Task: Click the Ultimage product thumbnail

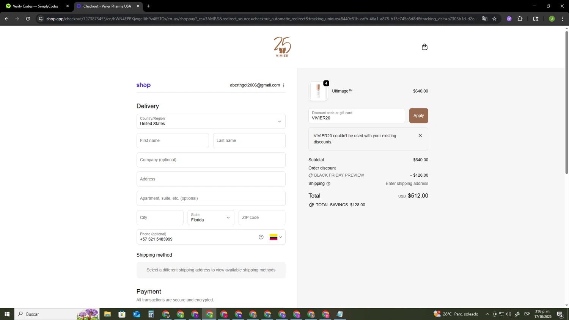Action: pos(318,91)
